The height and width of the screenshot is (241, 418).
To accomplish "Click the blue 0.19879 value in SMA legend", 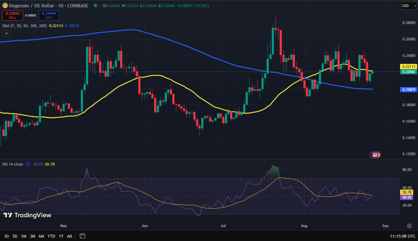I will pos(72,26).
